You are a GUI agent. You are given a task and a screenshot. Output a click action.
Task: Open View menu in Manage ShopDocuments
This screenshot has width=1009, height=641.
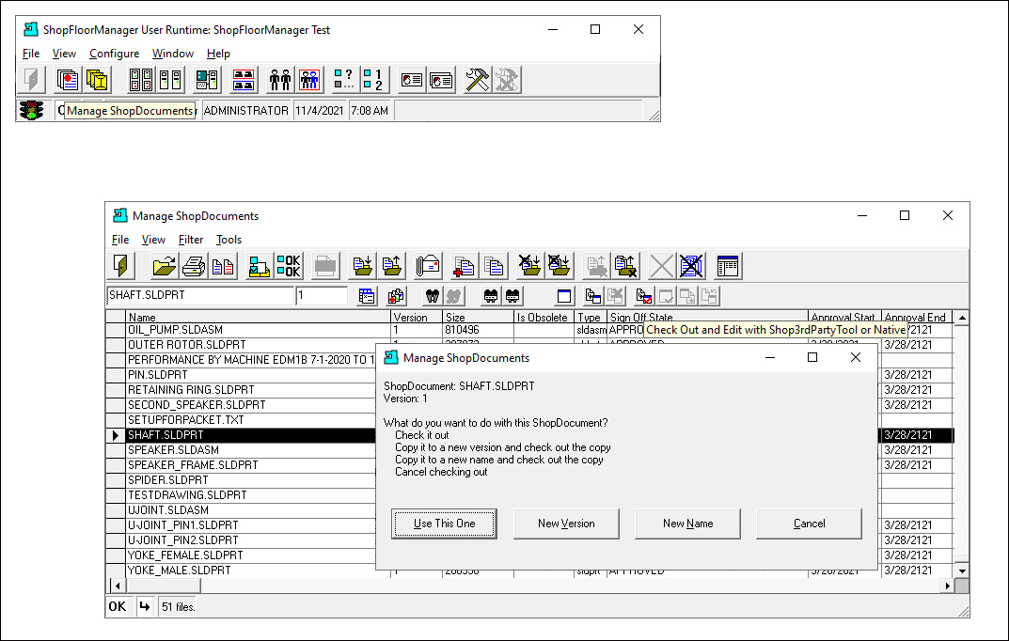(x=153, y=239)
